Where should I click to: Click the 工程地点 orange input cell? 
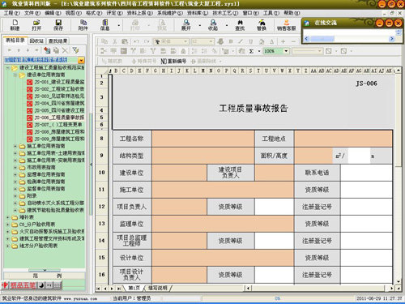tap(343, 139)
